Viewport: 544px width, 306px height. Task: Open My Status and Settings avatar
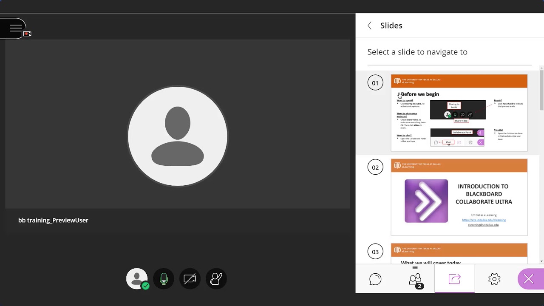pos(137,279)
